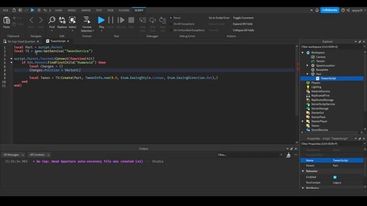Open the All Contexts dropdown
The width and height of the screenshot is (367, 206).
(x=40, y=155)
